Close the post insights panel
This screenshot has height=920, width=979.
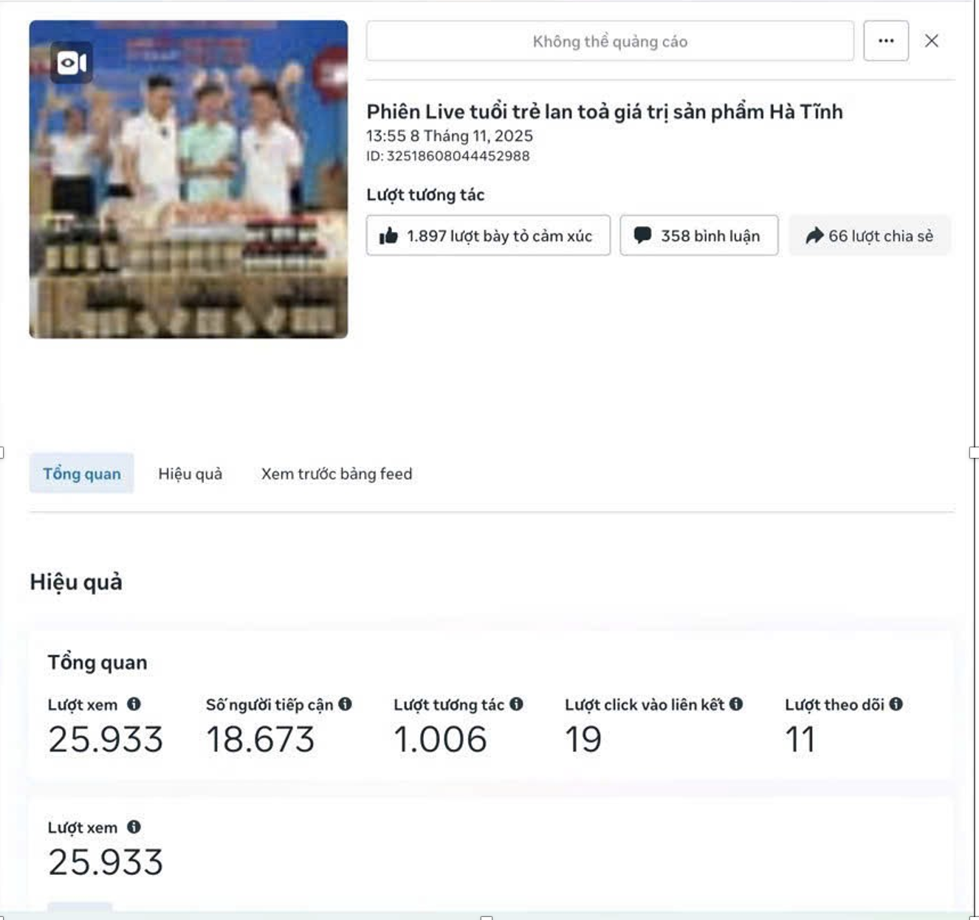coord(932,41)
